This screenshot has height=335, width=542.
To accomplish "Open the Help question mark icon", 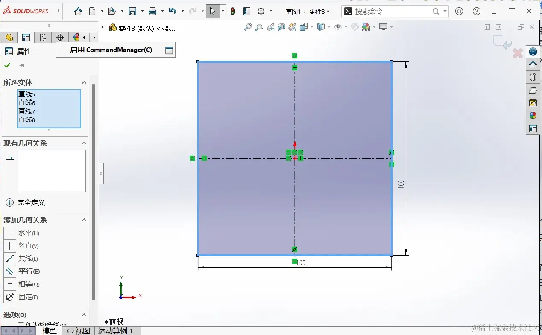I will (x=477, y=12).
